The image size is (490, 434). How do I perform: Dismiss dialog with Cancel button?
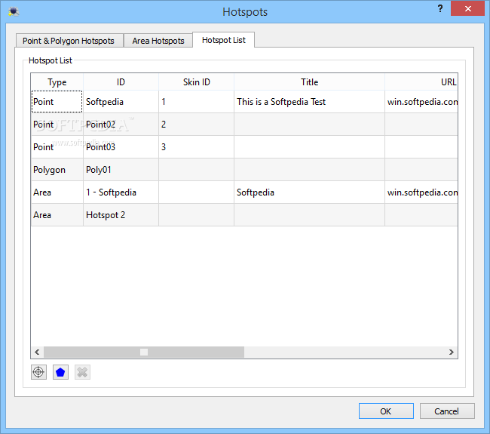point(447,411)
